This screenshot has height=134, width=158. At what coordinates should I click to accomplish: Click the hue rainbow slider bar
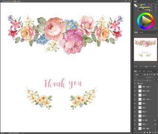point(145,5)
